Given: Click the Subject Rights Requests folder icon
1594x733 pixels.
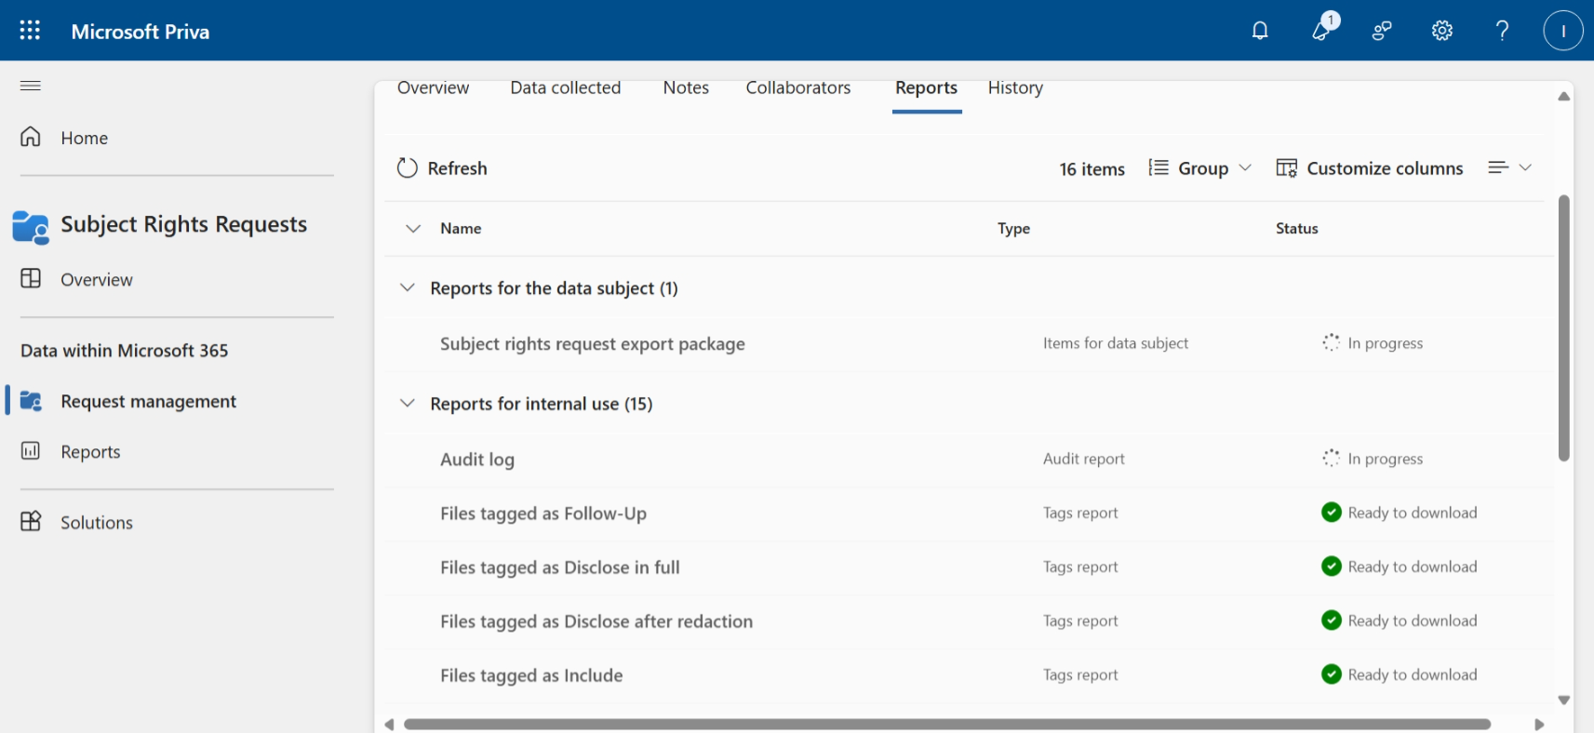Looking at the screenshot, I should (31, 227).
